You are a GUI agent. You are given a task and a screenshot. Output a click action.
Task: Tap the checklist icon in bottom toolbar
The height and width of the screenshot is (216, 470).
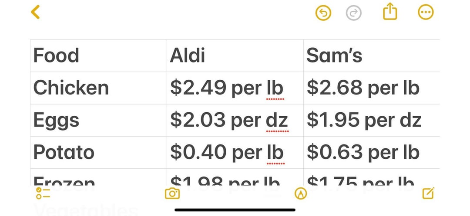[43, 193]
